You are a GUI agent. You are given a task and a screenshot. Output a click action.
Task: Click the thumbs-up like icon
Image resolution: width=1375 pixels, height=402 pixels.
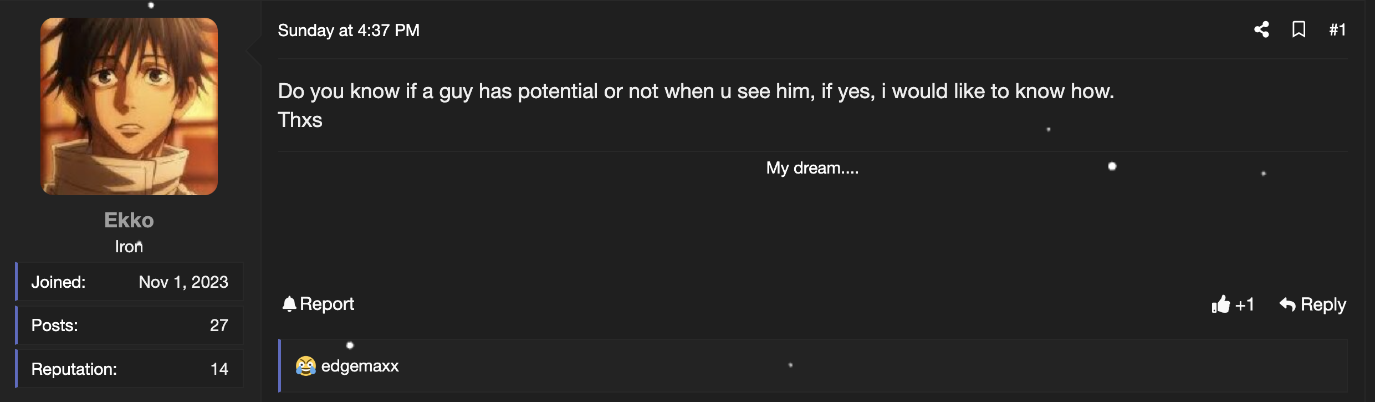point(1221,304)
